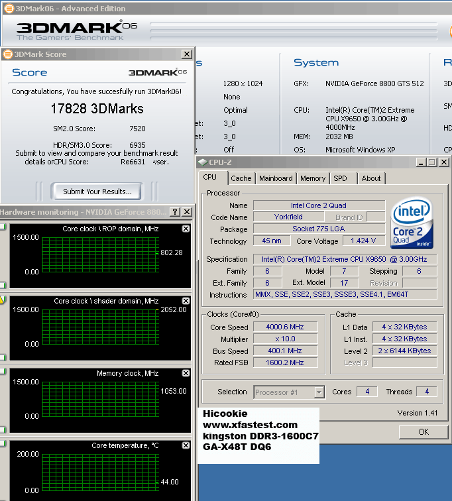
Task: Maximize the CPU-Z window
Action: [432, 162]
